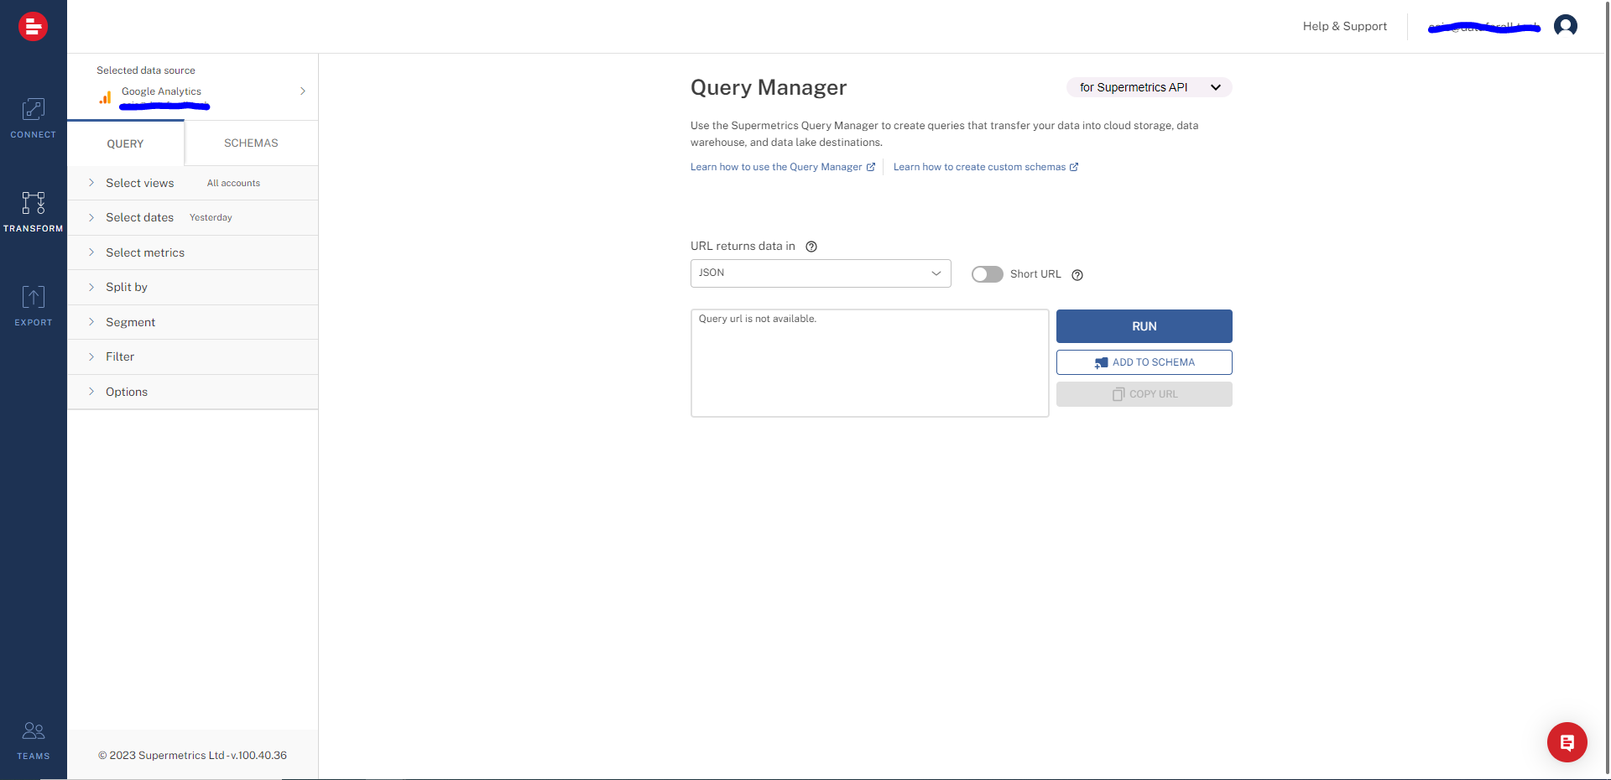Viewport: 1611px width, 780px height.
Task: Open the red chat support bubble
Action: (1566, 742)
